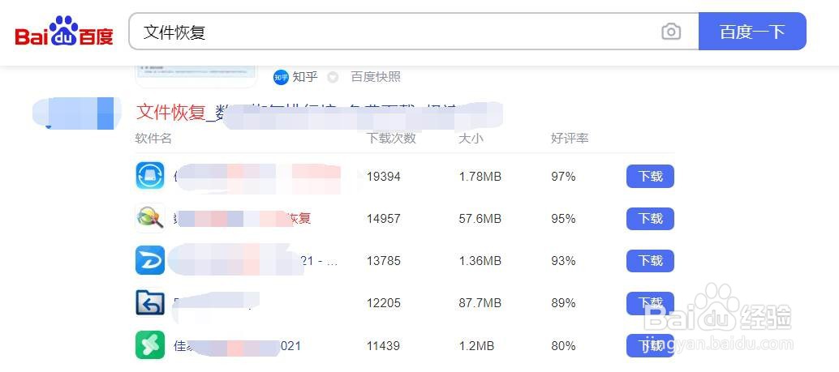This screenshot has width=839, height=372.
Task: Click the magnifier app icon in the 14957 row
Action: [x=150, y=218]
